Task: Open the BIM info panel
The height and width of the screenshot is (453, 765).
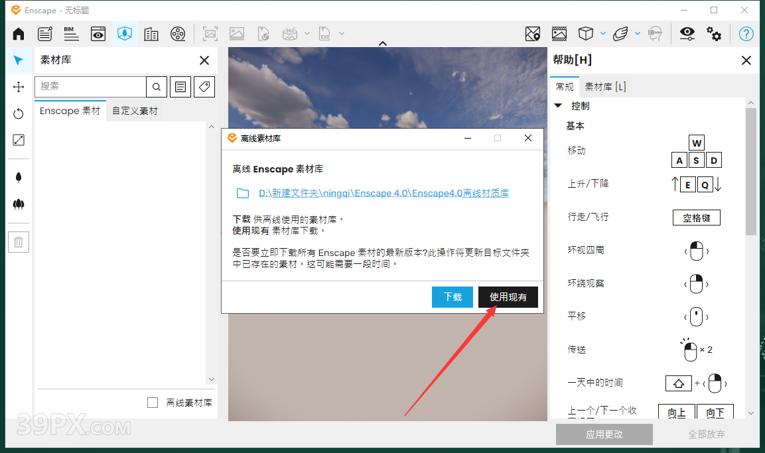Action: click(x=71, y=34)
